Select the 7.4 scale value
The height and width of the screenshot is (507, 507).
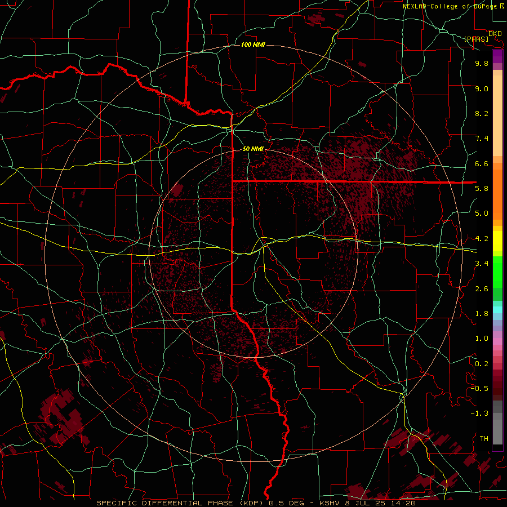(482, 139)
